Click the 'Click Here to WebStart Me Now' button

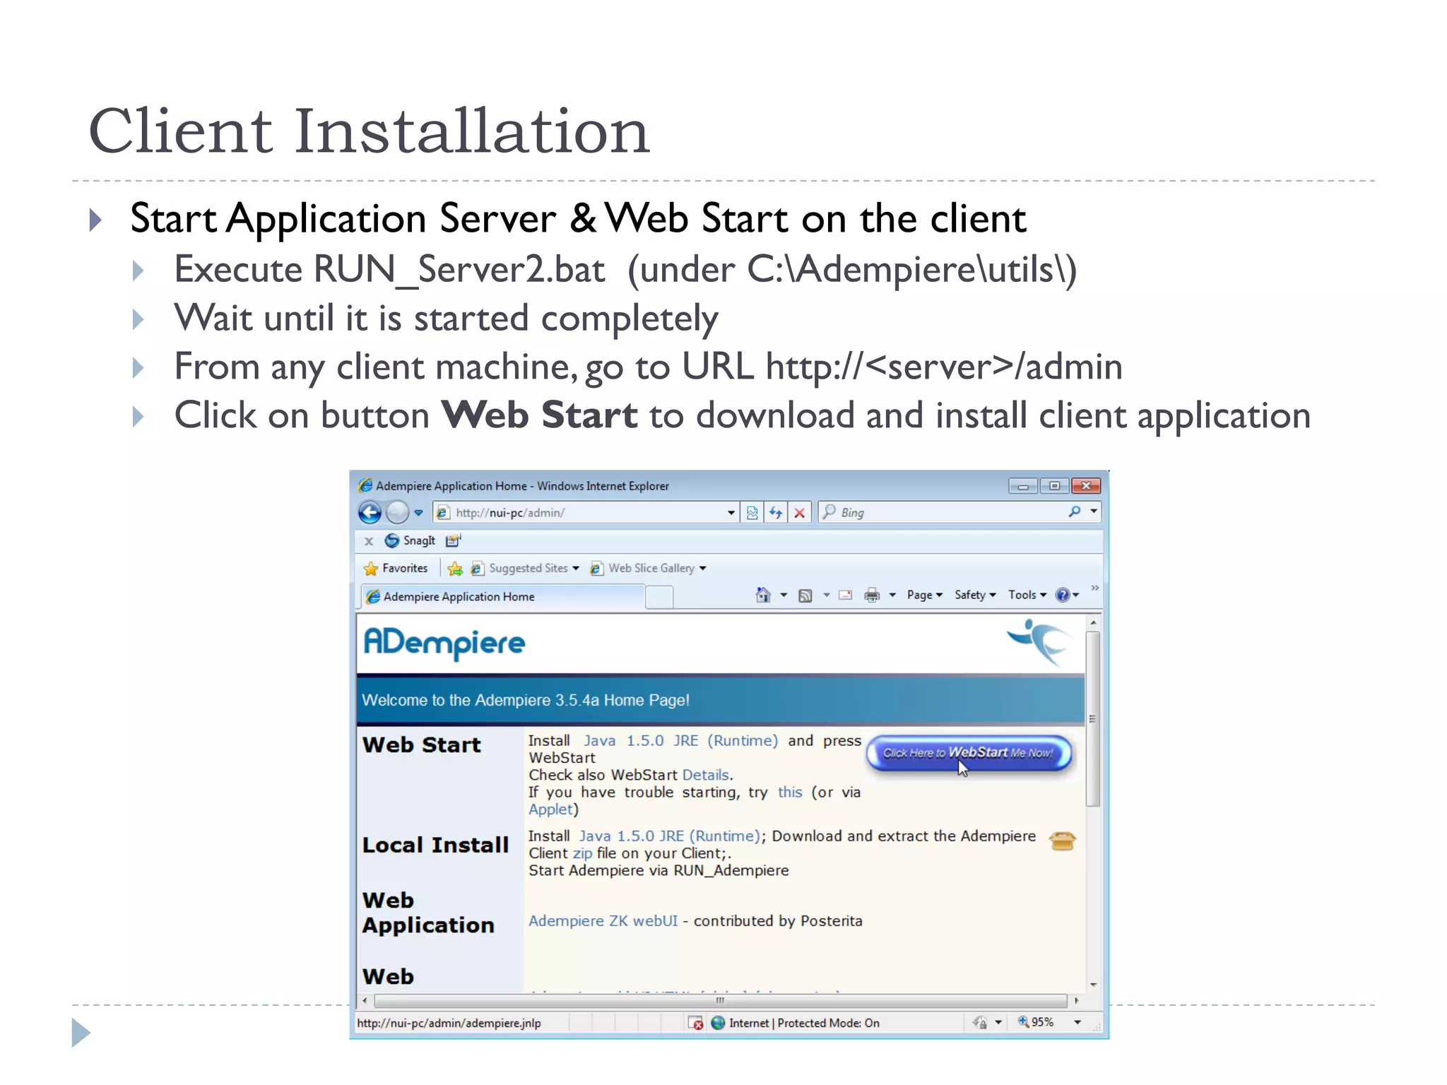click(x=969, y=753)
